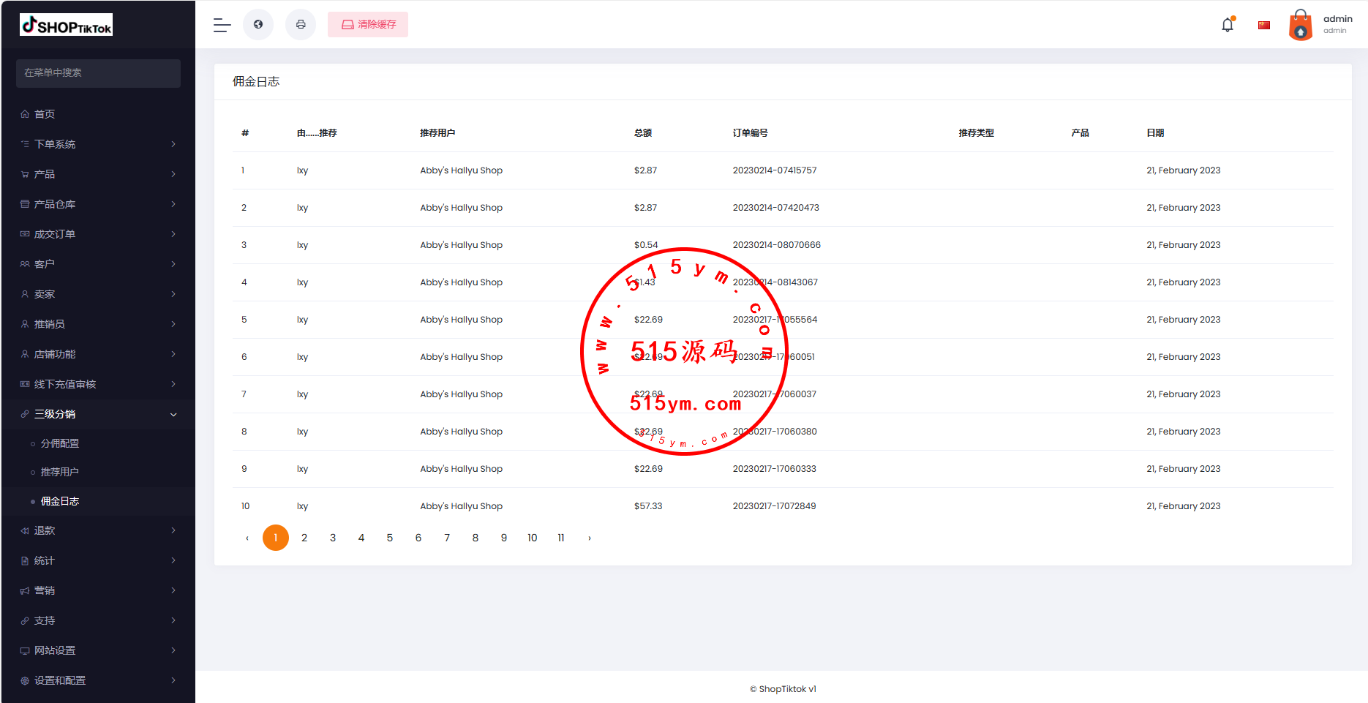Collapse the 三级分销 section
This screenshot has width=1368, height=703.
(98, 414)
